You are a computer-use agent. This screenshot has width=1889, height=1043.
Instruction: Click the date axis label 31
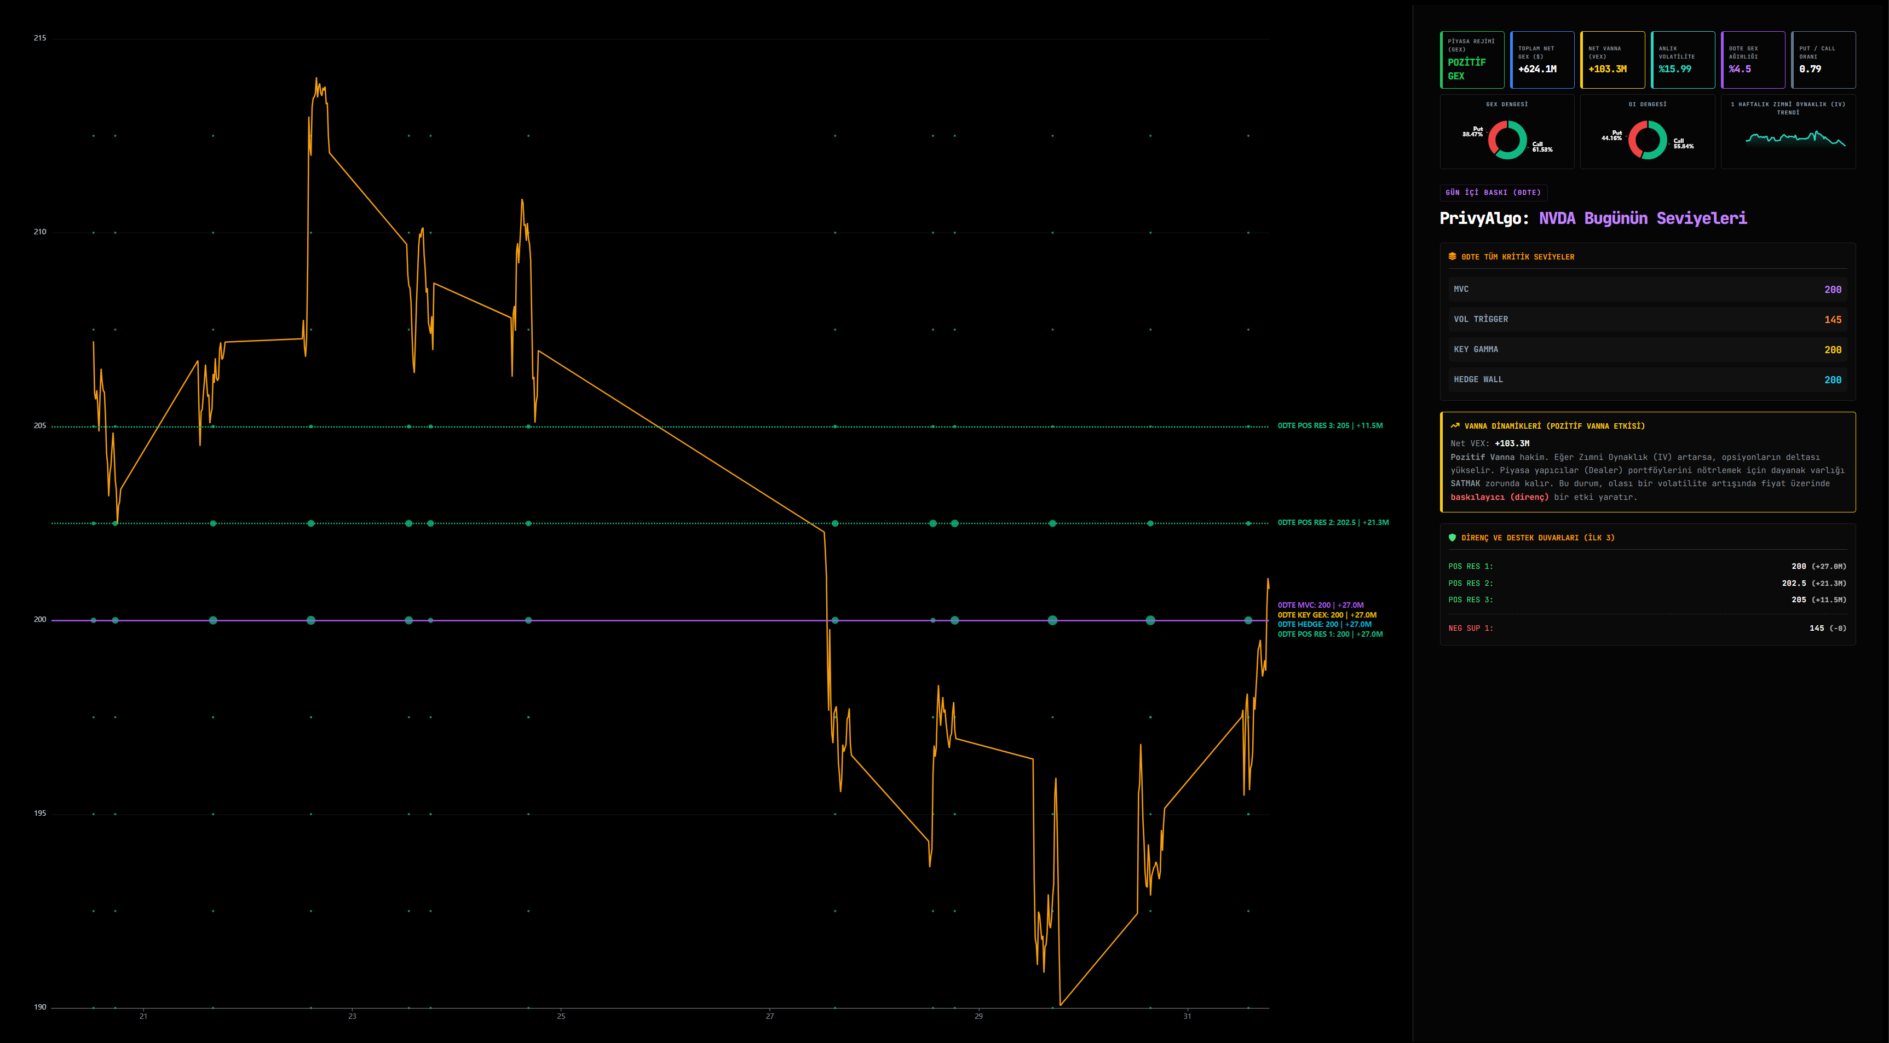tap(1187, 1016)
